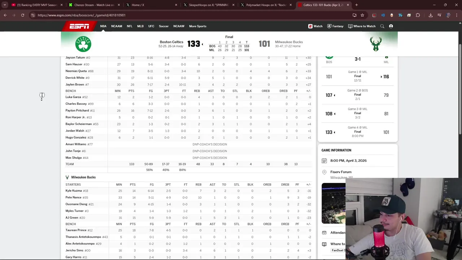
Task: Open the red square extension icon
Action: point(374,15)
